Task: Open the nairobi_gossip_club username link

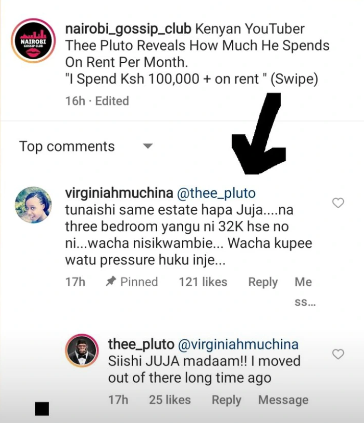Action: (x=128, y=29)
